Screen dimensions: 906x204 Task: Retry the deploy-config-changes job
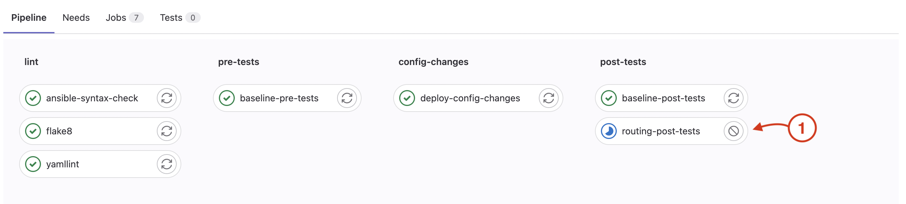[548, 98]
